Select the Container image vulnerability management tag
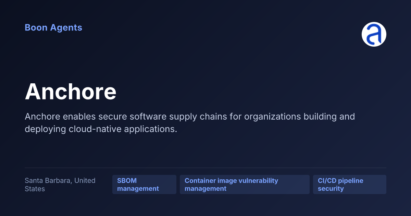Screen dimensions: 411x216 (245, 184)
